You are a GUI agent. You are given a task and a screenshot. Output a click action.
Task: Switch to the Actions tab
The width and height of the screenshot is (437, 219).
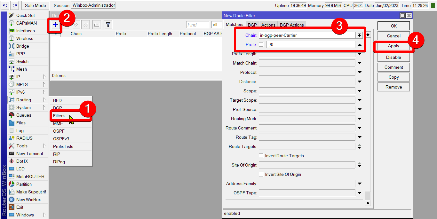(x=268, y=25)
